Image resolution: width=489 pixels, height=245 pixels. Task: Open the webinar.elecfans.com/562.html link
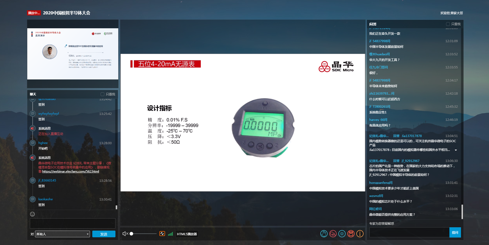(70, 171)
